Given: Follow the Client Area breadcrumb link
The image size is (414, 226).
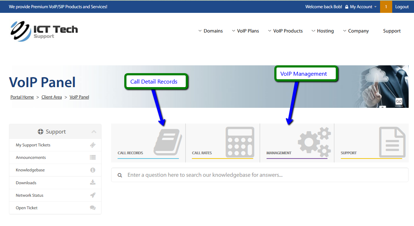Looking at the screenshot, I should tap(52, 97).
